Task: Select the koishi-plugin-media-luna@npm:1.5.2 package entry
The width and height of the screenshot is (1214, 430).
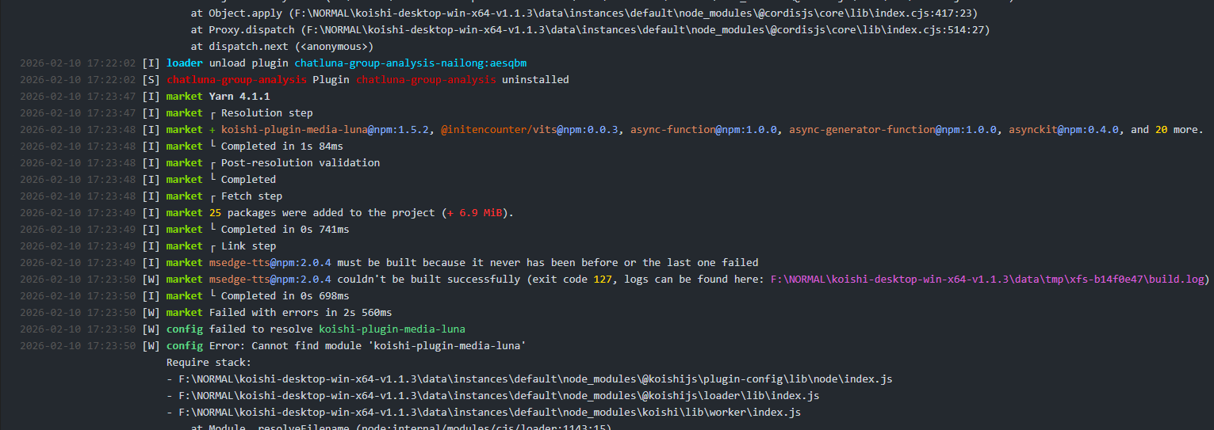Action: (x=325, y=130)
